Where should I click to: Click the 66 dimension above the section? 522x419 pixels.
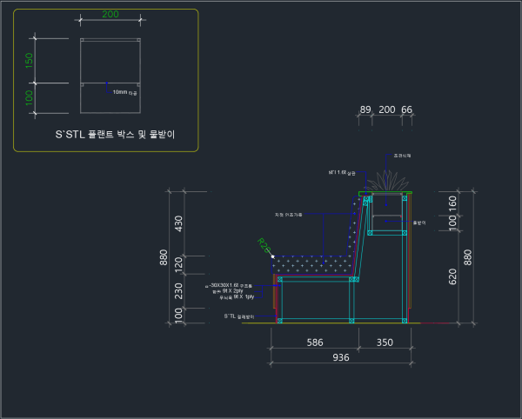(406, 110)
